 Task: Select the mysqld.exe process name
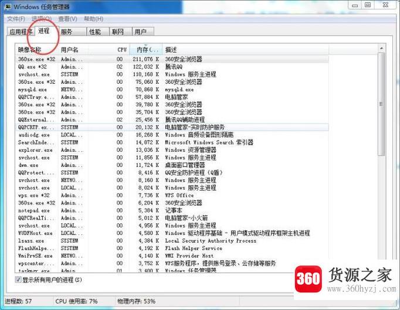pos(32,90)
